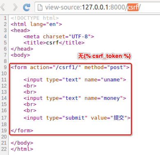Click the page document icon in address bar
Viewport: 160px width, 155px height.
tap(40, 7)
